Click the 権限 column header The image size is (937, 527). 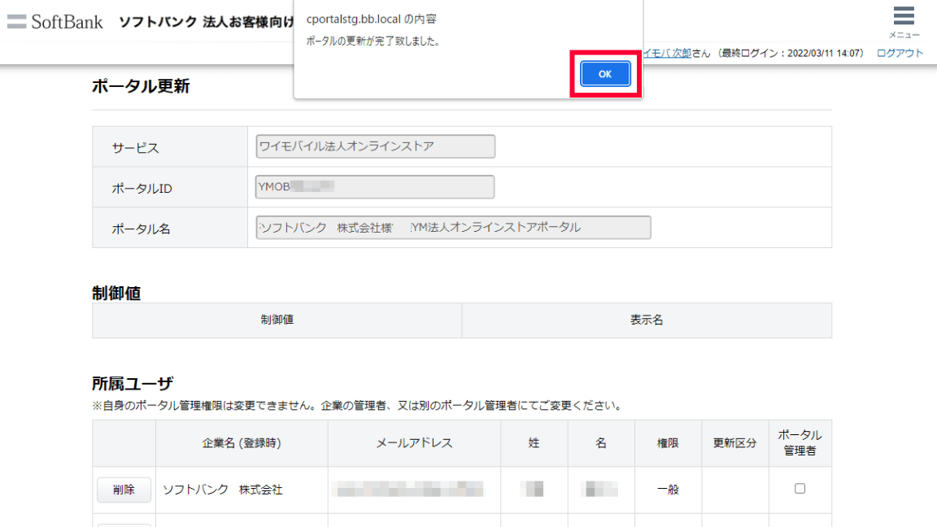668,443
